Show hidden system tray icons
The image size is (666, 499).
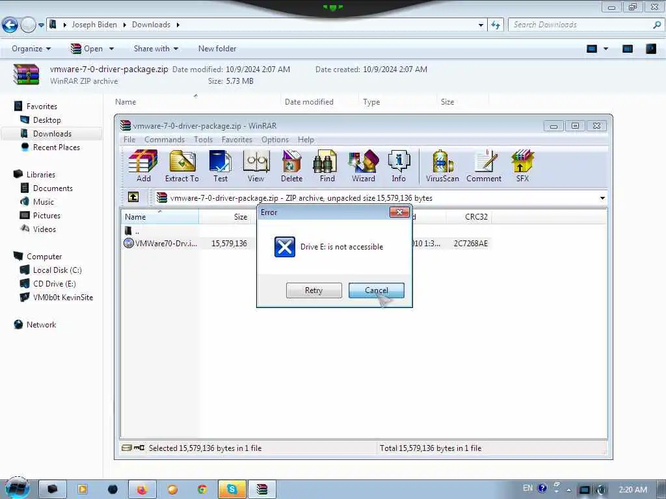568,490
